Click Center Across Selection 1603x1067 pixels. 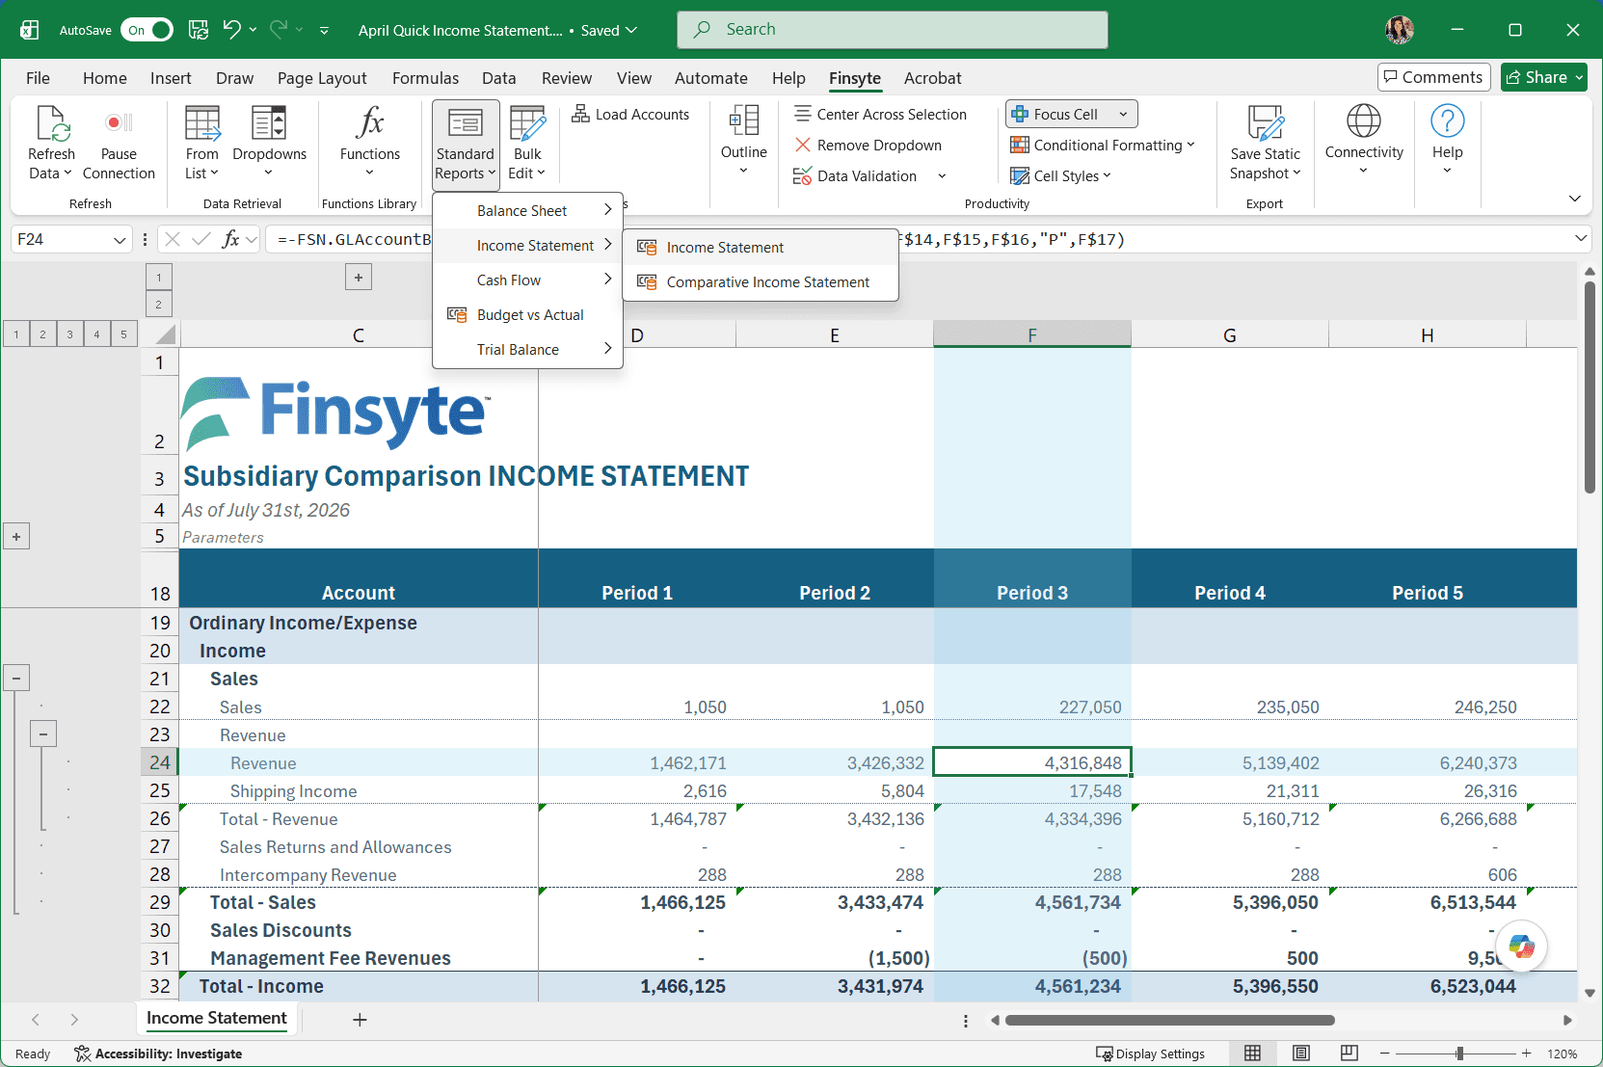tap(880, 114)
